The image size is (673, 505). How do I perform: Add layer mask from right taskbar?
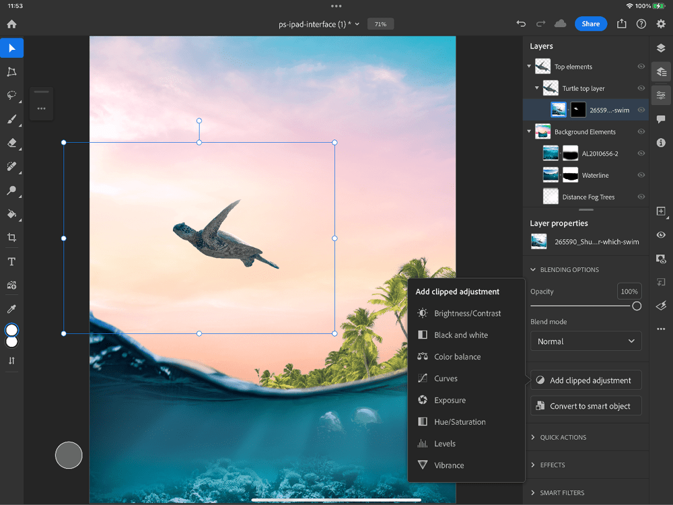click(x=661, y=259)
